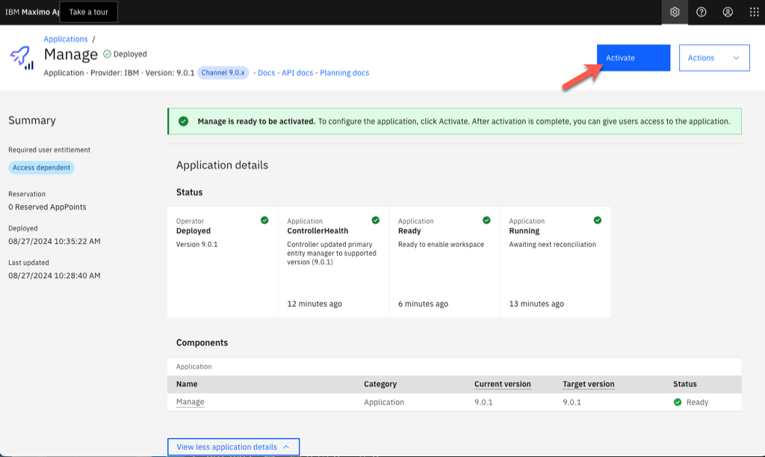Screen dimensions: 765x457
Task: Navigate to Applications breadcrumb link
Action: coord(66,39)
